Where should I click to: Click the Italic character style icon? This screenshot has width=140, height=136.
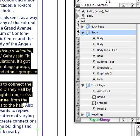94,79
